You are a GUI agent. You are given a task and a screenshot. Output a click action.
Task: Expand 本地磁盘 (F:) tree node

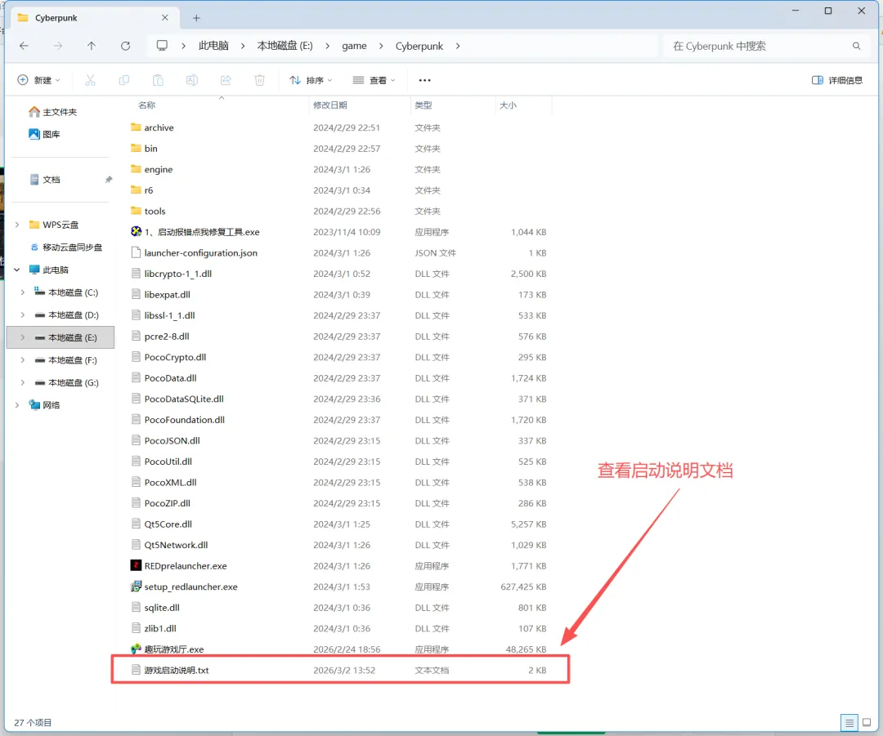click(23, 359)
